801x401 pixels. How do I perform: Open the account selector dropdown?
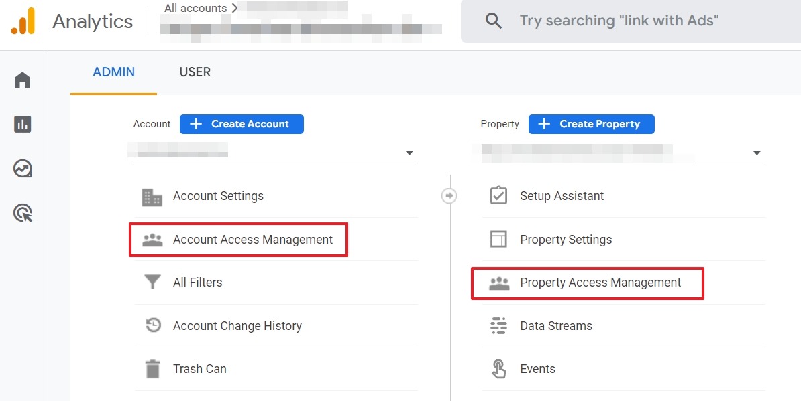[x=409, y=153]
